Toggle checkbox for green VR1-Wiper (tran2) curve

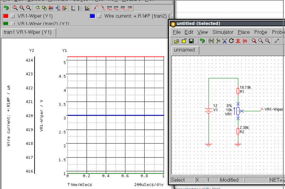13,23
